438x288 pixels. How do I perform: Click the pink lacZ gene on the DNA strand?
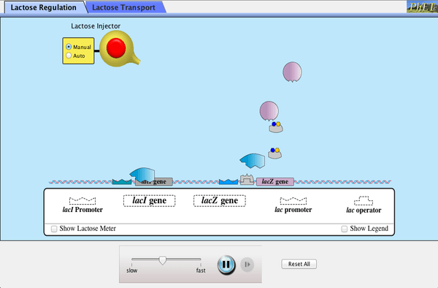(x=275, y=182)
